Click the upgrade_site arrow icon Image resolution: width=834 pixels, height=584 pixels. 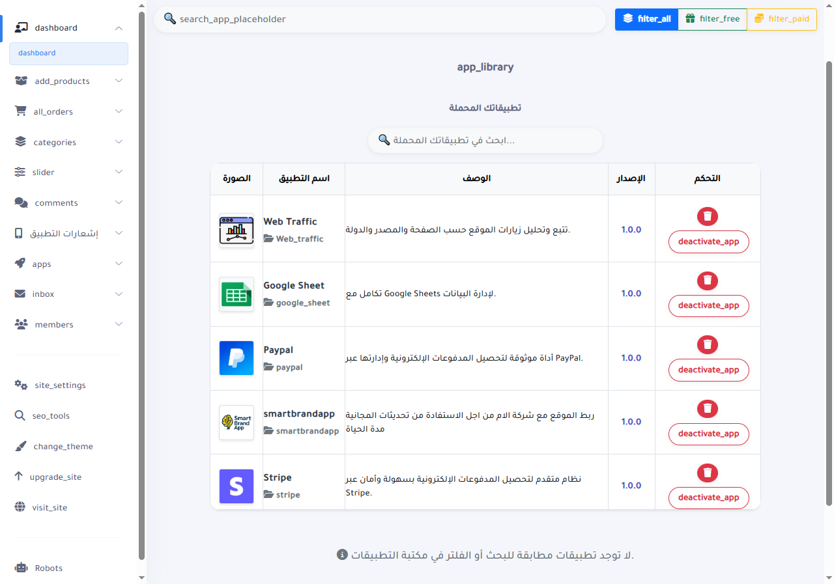click(20, 477)
